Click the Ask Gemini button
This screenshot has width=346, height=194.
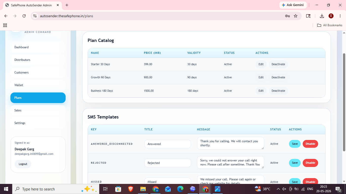(293, 5)
